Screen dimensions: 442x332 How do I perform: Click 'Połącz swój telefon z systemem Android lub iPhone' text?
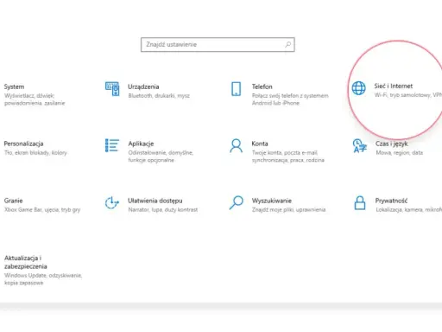click(290, 99)
